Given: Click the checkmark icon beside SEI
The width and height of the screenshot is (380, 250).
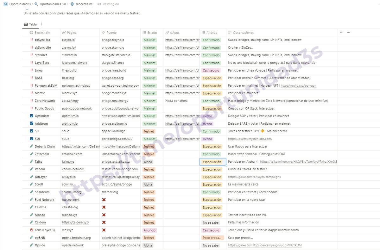Looking at the screenshot, I should (31, 131).
